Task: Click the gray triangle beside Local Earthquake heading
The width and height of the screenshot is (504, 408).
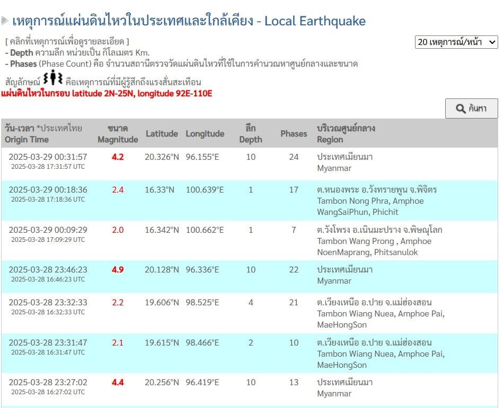Action: (x=5, y=21)
